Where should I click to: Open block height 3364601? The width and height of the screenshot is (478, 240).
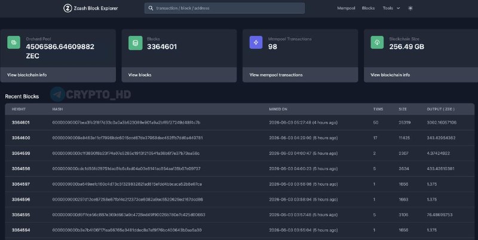[x=21, y=122]
